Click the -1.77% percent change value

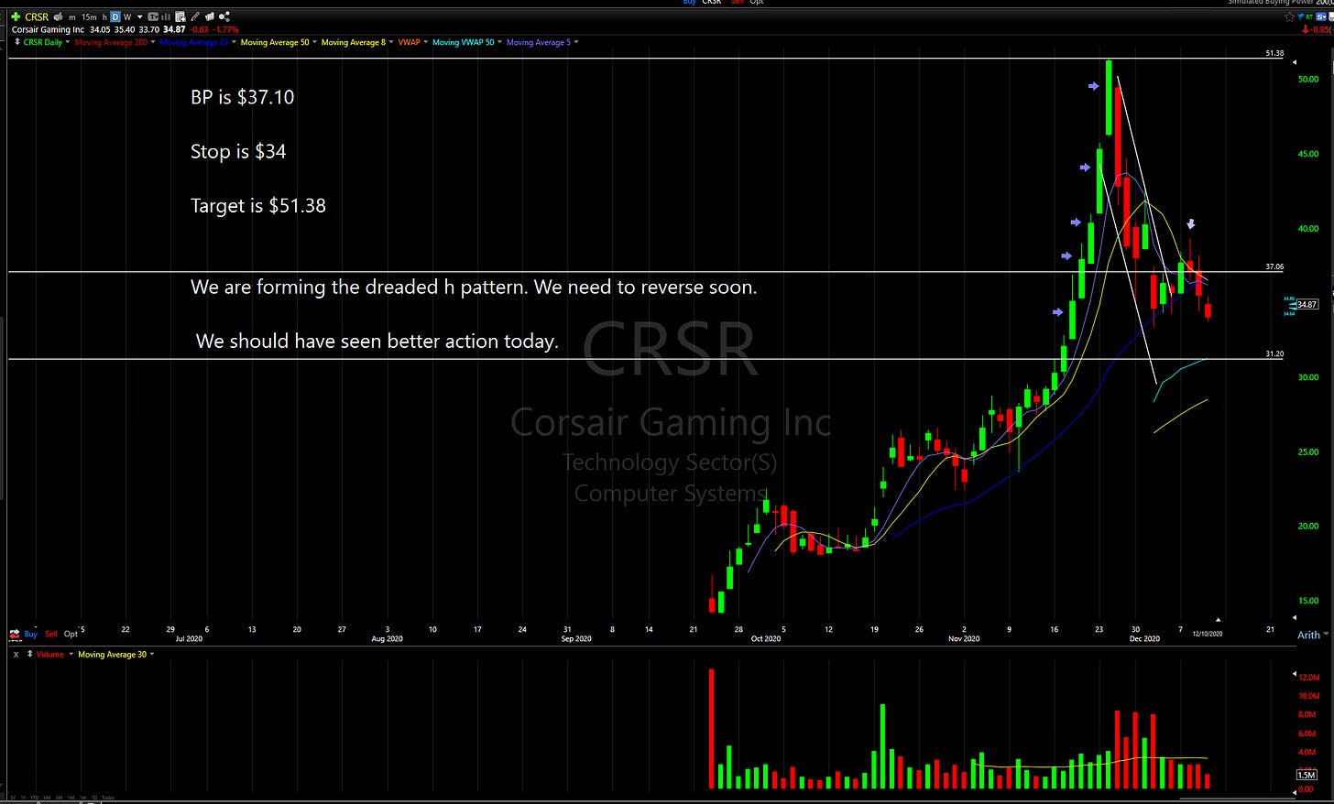[225, 29]
